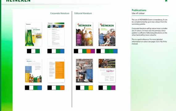
Task: Pick the orange swatch under orange-panel page
Action: click(x=62, y=88)
